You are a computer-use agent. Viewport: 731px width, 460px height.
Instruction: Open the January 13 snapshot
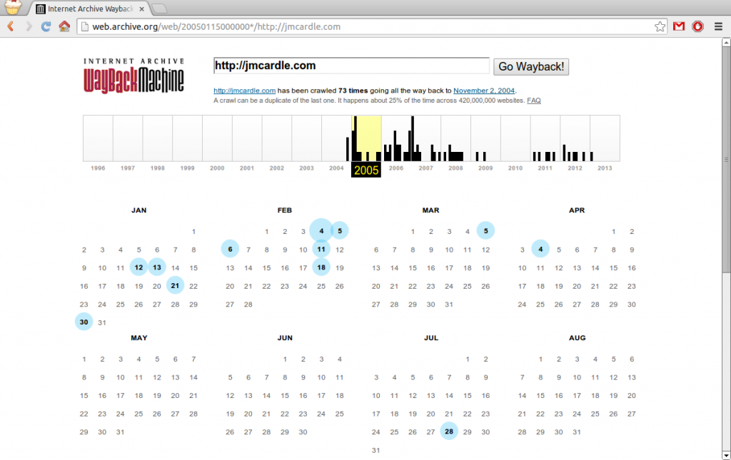click(x=157, y=267)
